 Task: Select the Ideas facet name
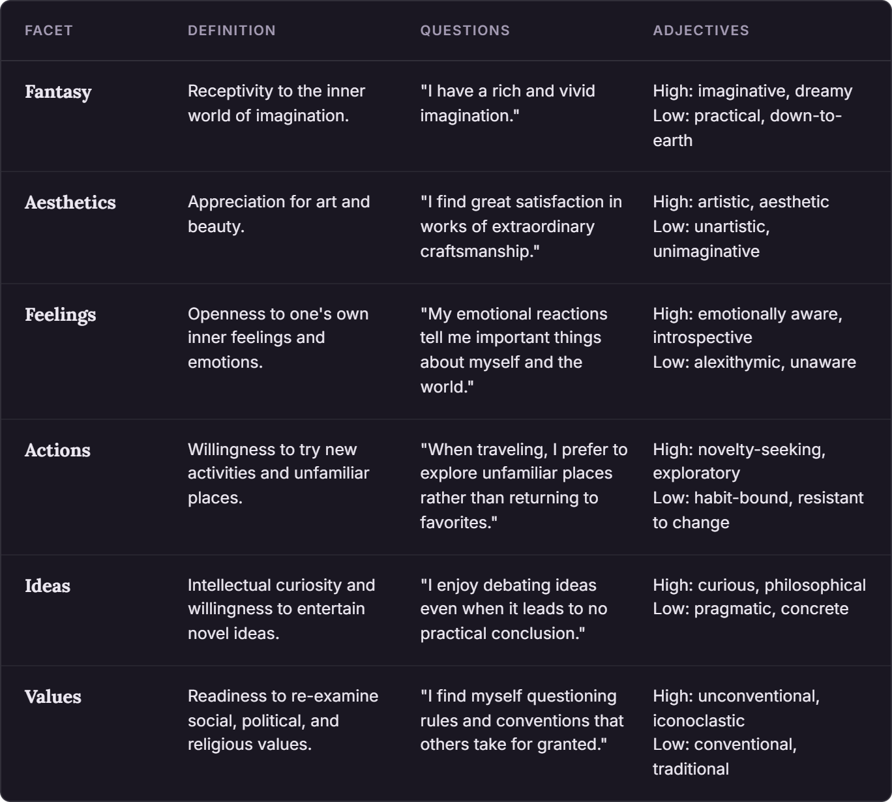pyautogui.click(x=48, y=586)
